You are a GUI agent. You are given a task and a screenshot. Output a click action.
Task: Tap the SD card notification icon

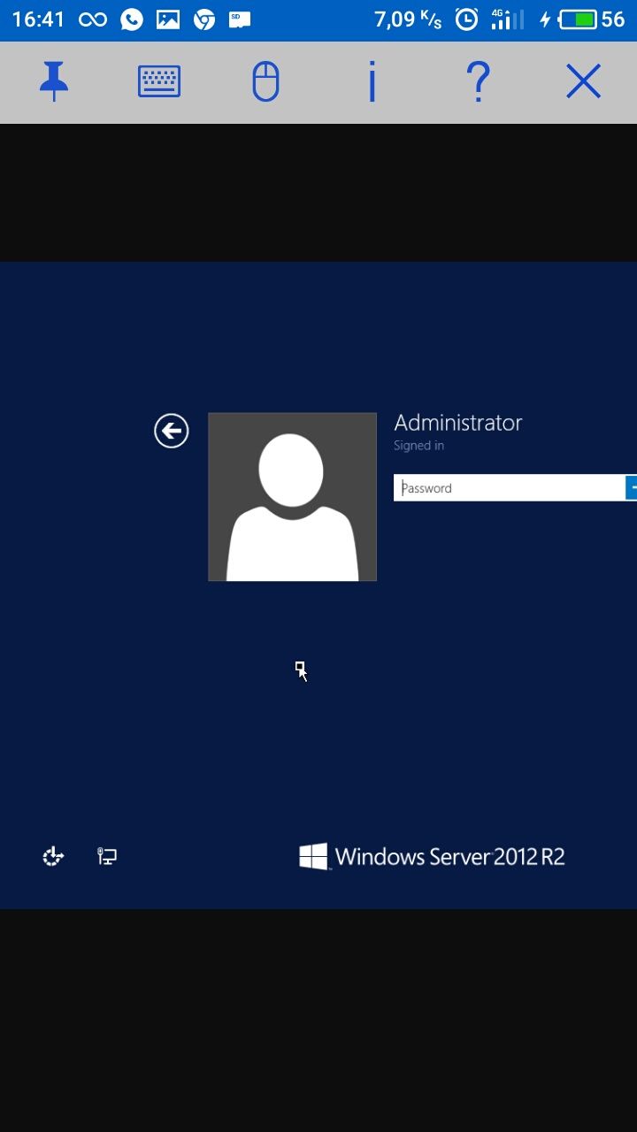point(237,19)
